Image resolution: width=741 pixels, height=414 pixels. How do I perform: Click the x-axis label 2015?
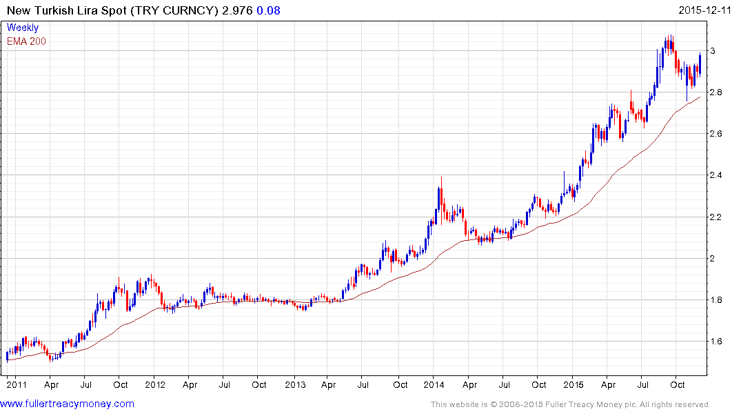[573, 384]
